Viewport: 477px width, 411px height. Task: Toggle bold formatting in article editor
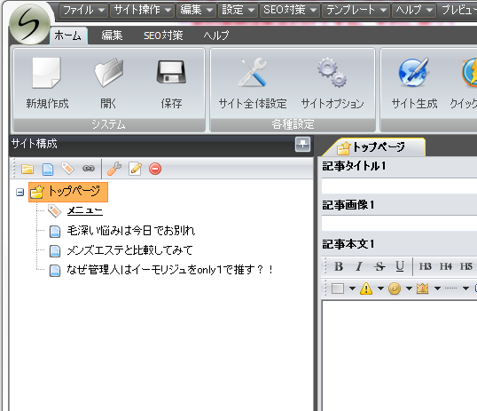click(x=339, y=266)
